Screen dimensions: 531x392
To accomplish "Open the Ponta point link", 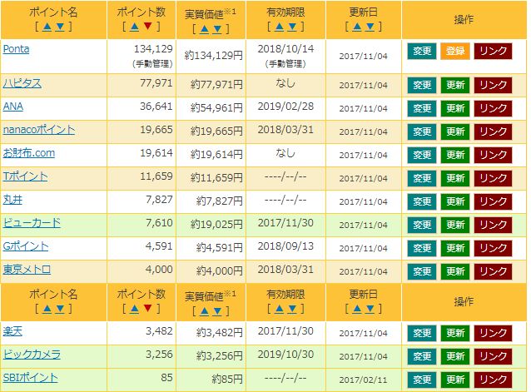I will coord(16,49).
